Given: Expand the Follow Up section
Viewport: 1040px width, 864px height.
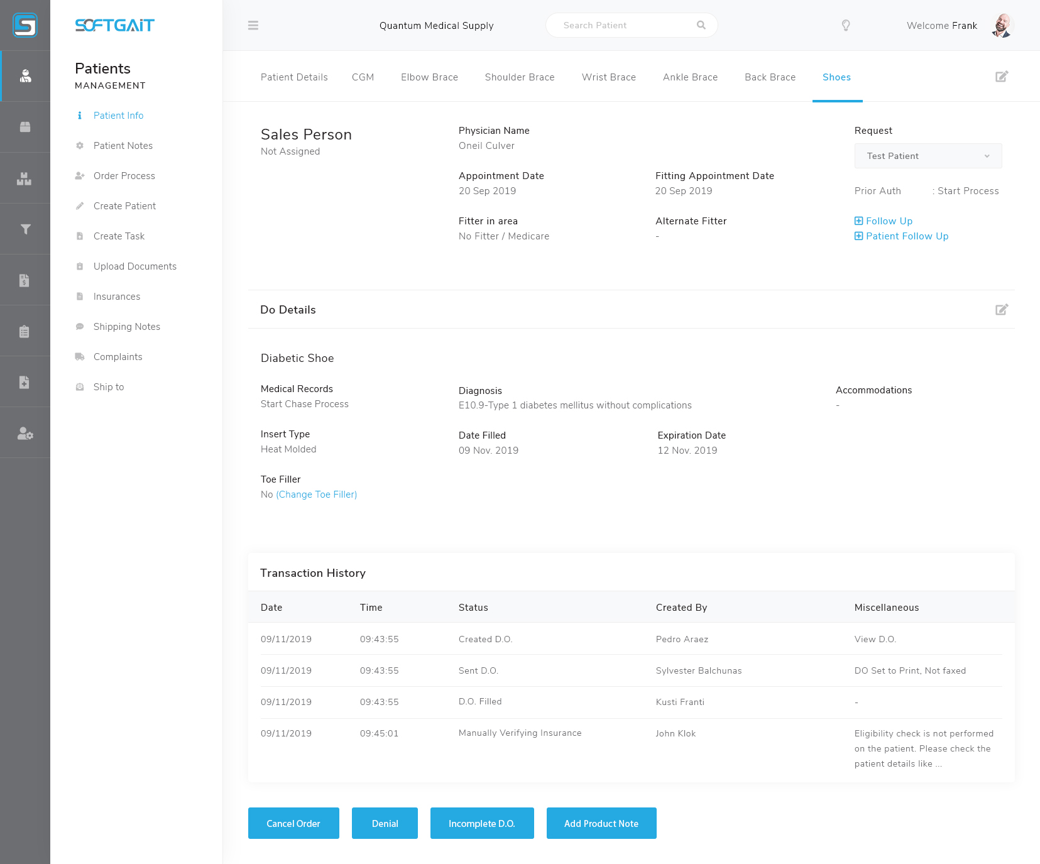Looking at the screenshot, I should click(884, 221).
